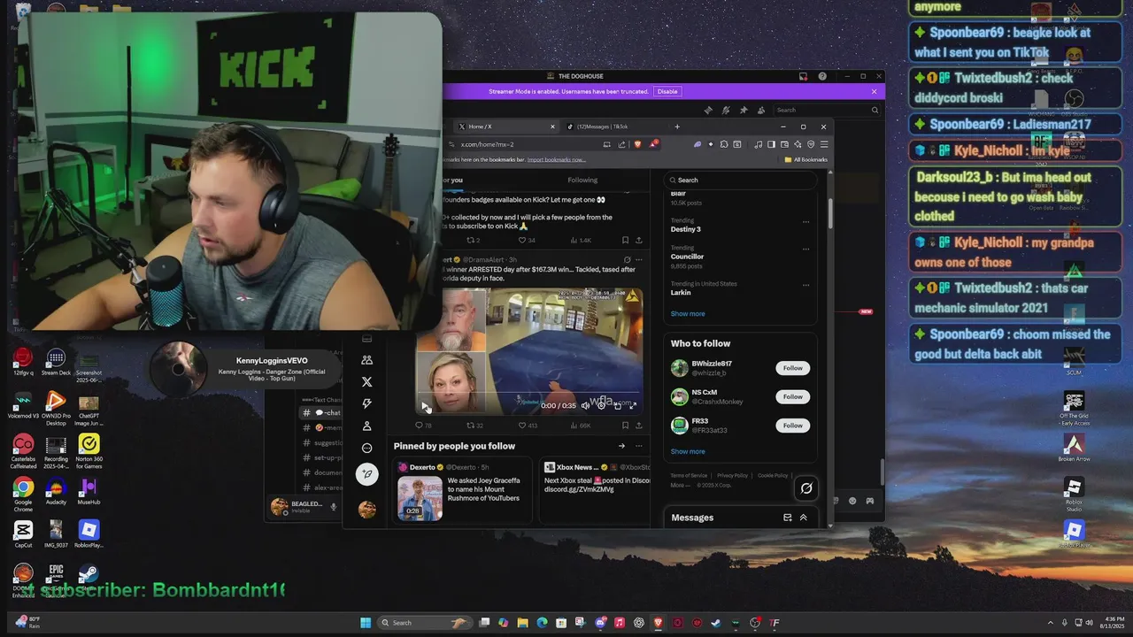
Task: Follow NS CxM
Action: [x=793, y=396]
